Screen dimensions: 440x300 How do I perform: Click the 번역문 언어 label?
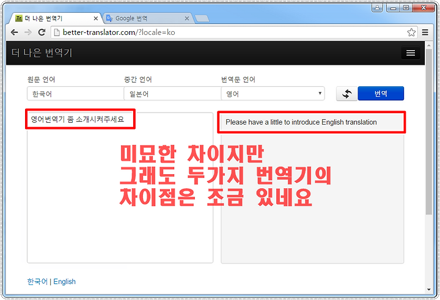click(238, 79)
